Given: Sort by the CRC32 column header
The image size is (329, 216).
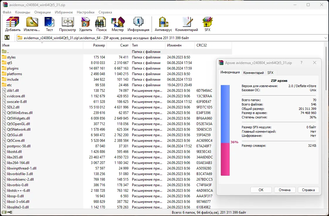Looking at the screenshot, I should pos(213,45).
